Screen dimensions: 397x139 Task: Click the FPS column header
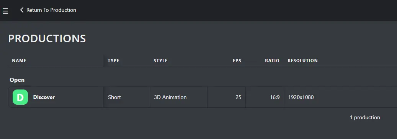237,61
